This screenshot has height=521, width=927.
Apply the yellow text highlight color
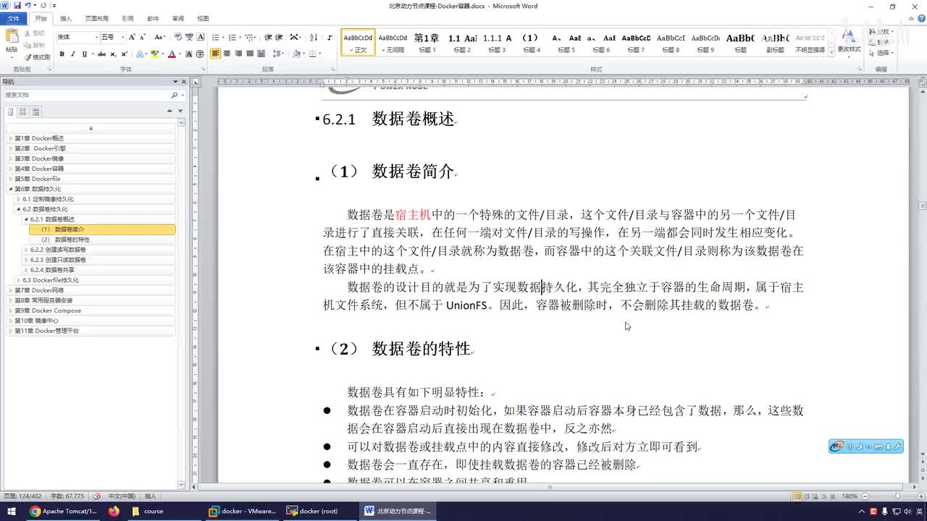154,54
